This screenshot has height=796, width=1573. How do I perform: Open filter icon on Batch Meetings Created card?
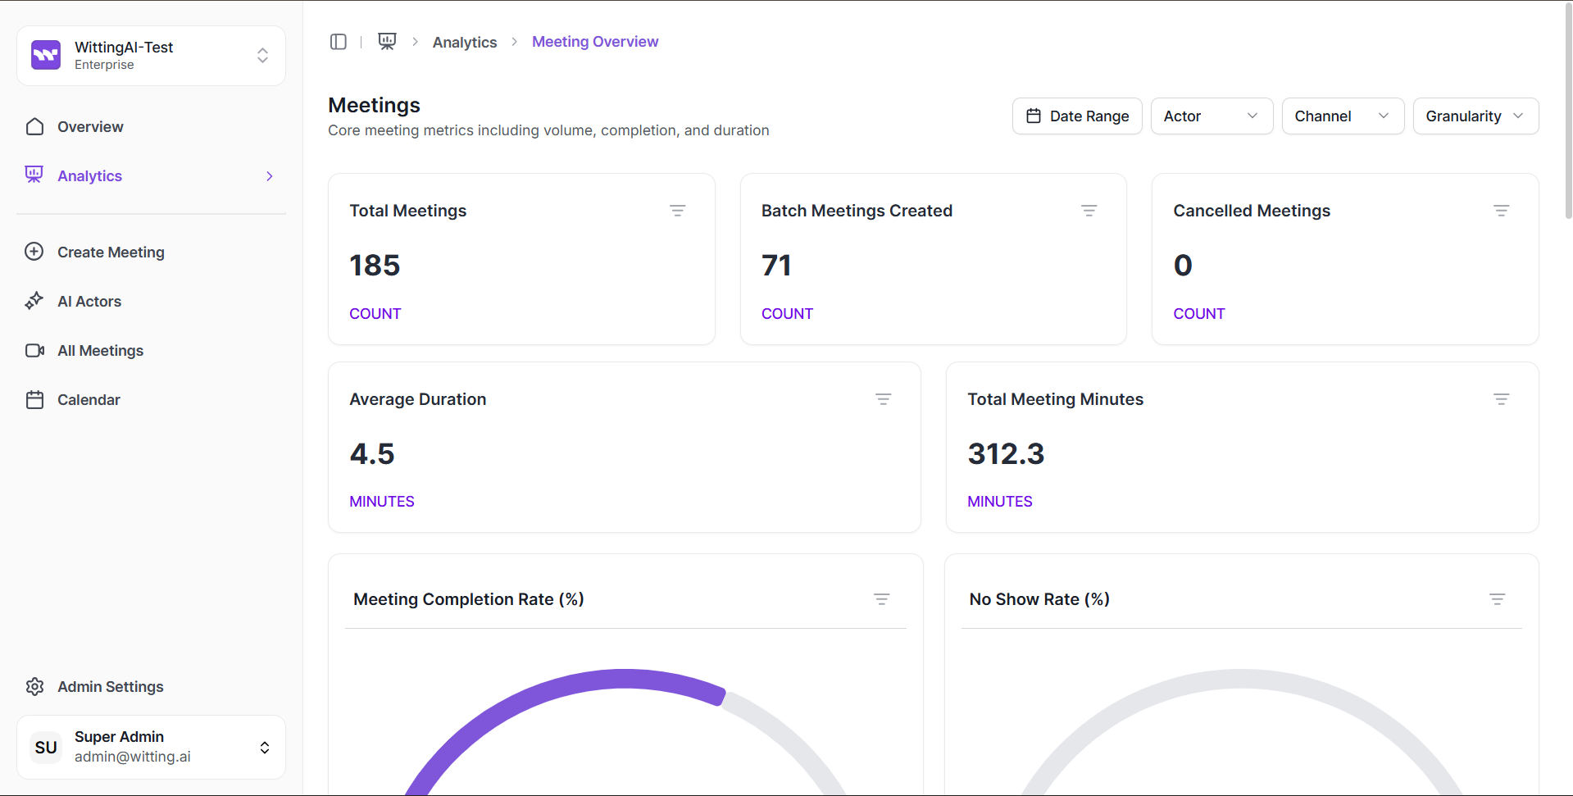pyautogui.click(x=1089, y=211)
